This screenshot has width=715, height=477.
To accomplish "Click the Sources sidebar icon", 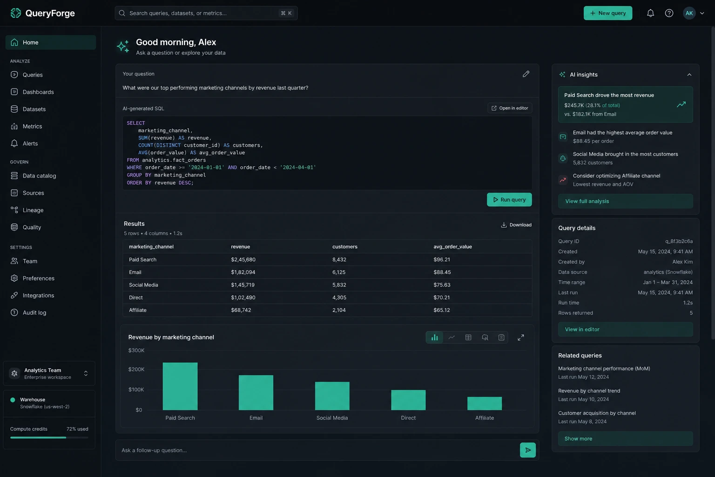I will (x=14, y=193).
